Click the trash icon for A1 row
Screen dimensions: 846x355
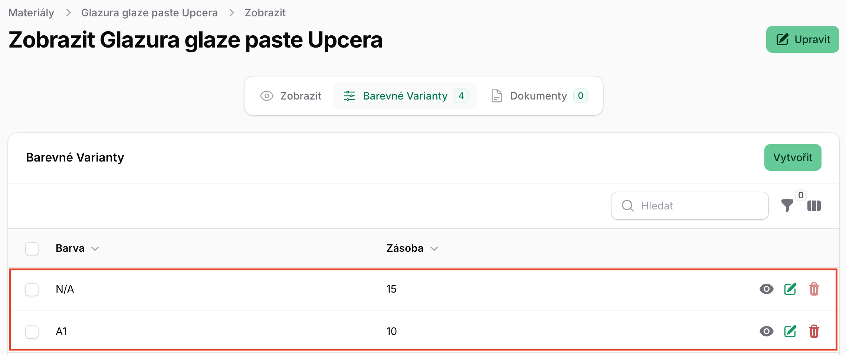[x=814, y=331]
